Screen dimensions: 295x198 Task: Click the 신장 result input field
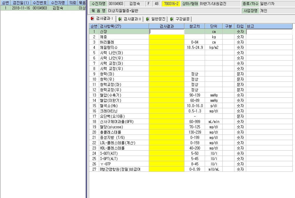coord(167,31)
